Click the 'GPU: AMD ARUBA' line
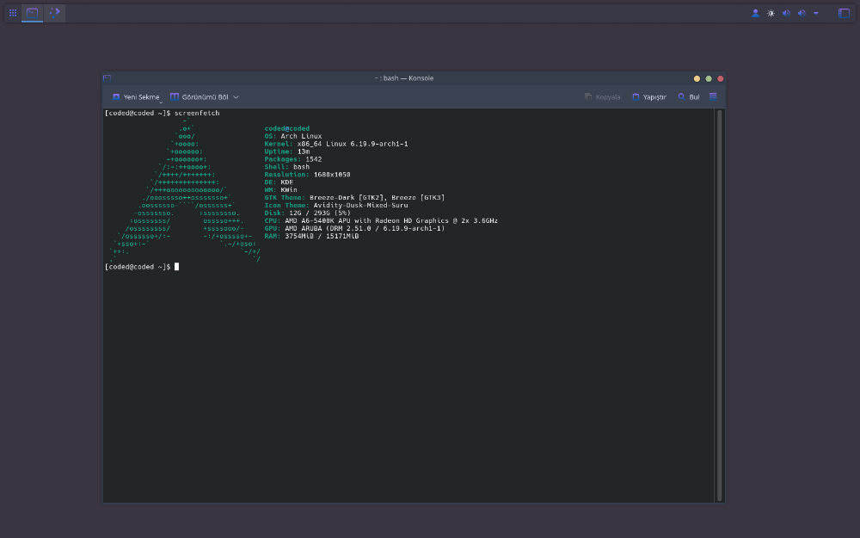 click(354, 228)
